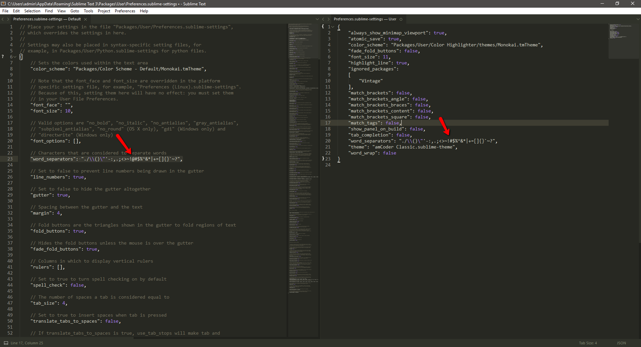The height and width of the screenshot is (347, 641).
Task: Click the "font_size": 10 line in Default pane
Action: [x=51, y=111]
